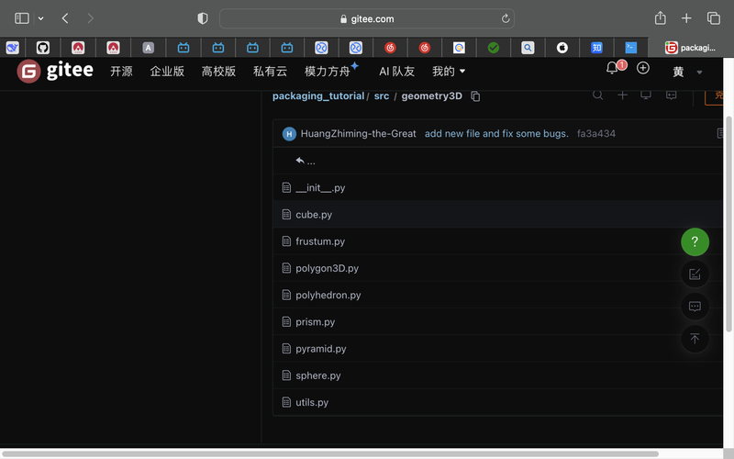Open the feedback edit floating button
Viewport: 734px width, 459px height.
pos(695,274)
